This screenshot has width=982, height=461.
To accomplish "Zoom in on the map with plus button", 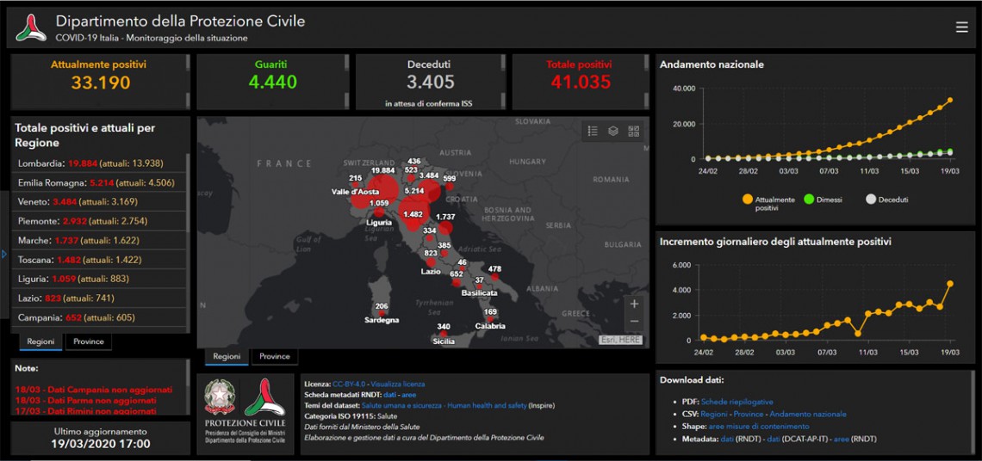I will click(x=634, y=304).
